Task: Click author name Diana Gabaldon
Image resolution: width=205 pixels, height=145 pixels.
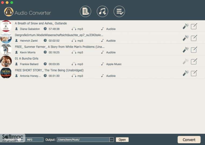Action: coord(30,29)
